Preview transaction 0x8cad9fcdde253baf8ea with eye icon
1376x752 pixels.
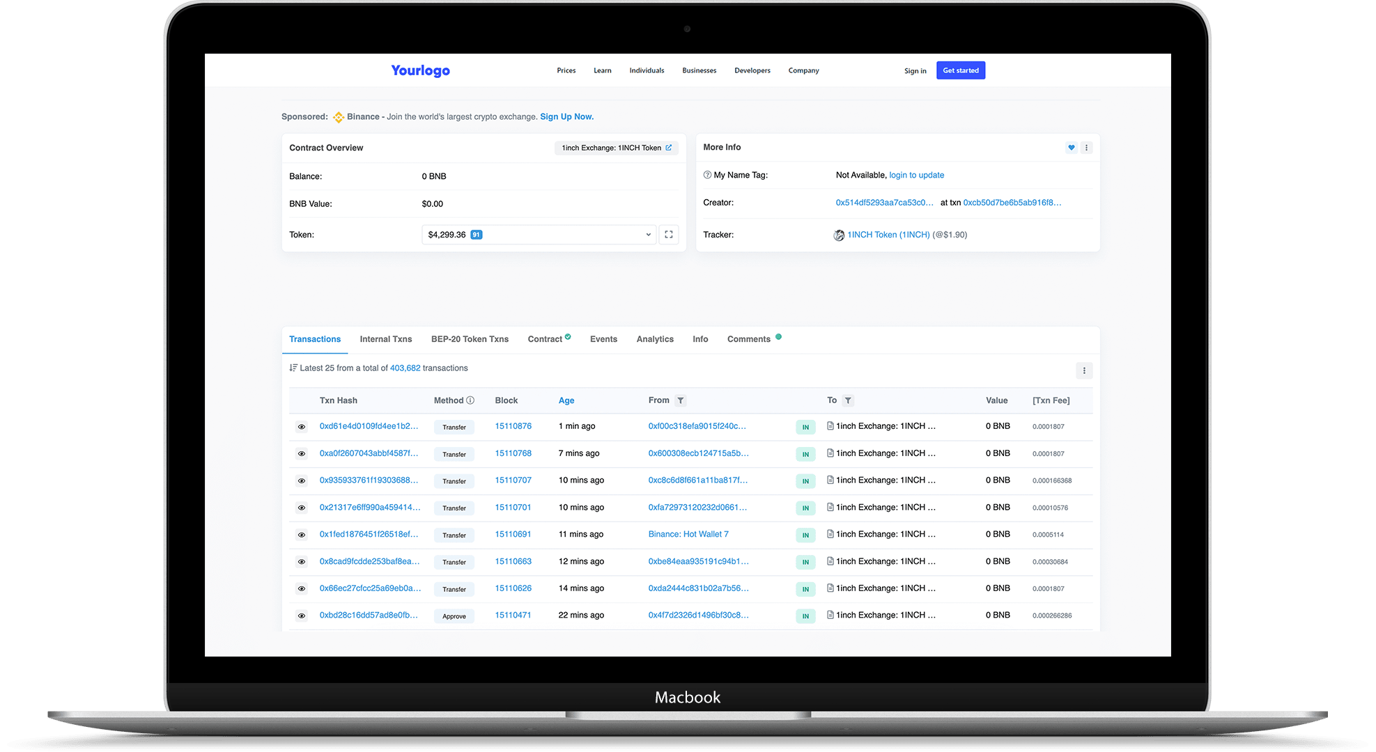tap(302, 562)
